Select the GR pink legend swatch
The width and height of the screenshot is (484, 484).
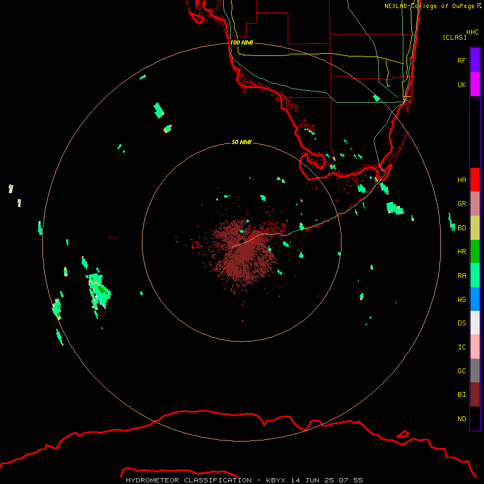475,204
